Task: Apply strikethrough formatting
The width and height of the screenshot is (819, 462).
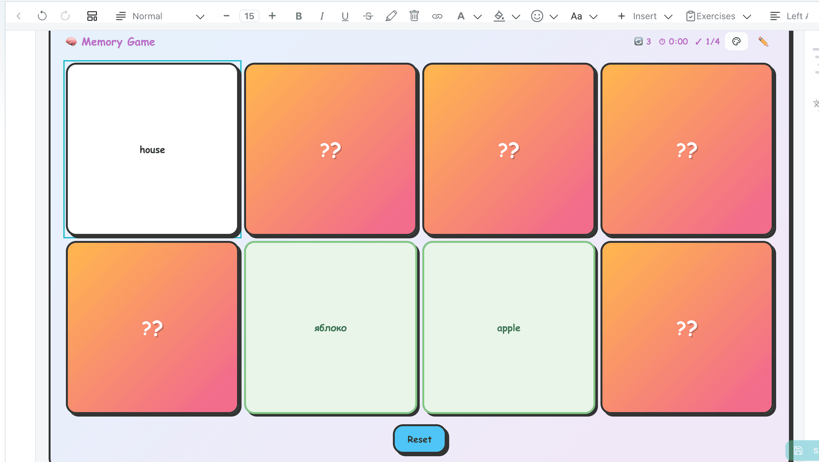Action: (368, 16)
